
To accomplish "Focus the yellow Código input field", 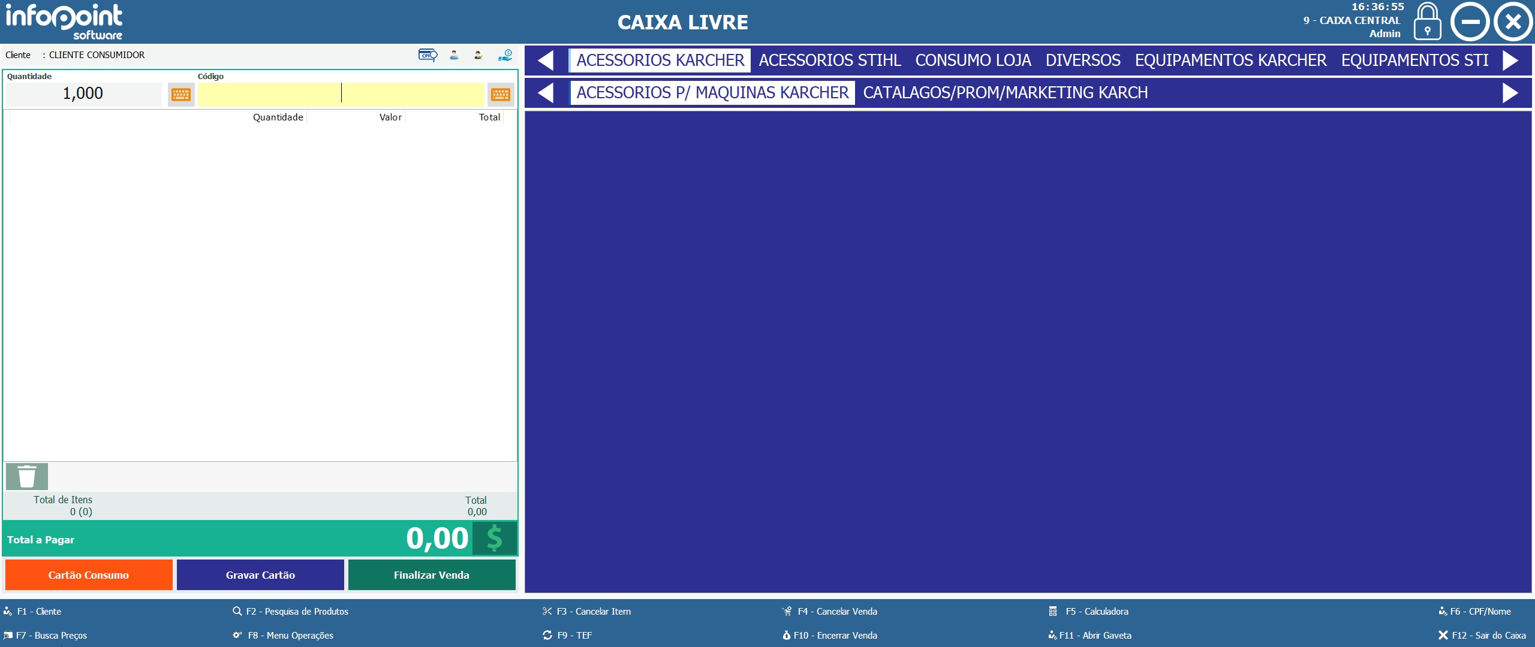I will [341, 94].
